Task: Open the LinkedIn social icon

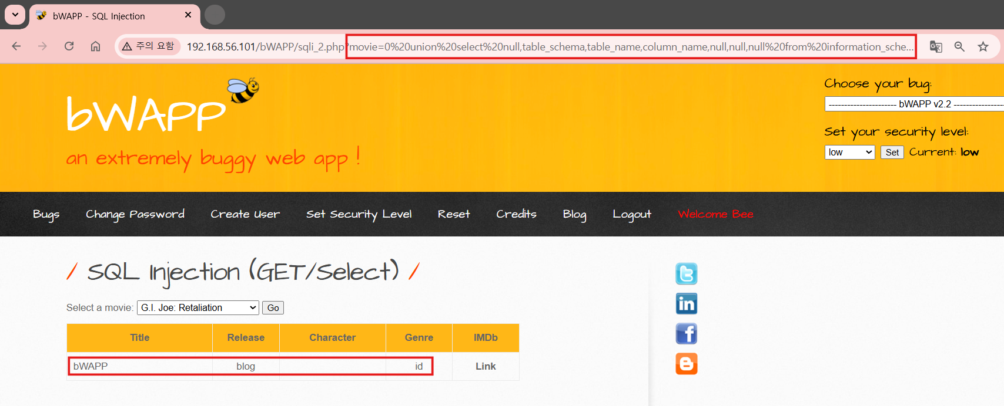Action: click(687, 304)
